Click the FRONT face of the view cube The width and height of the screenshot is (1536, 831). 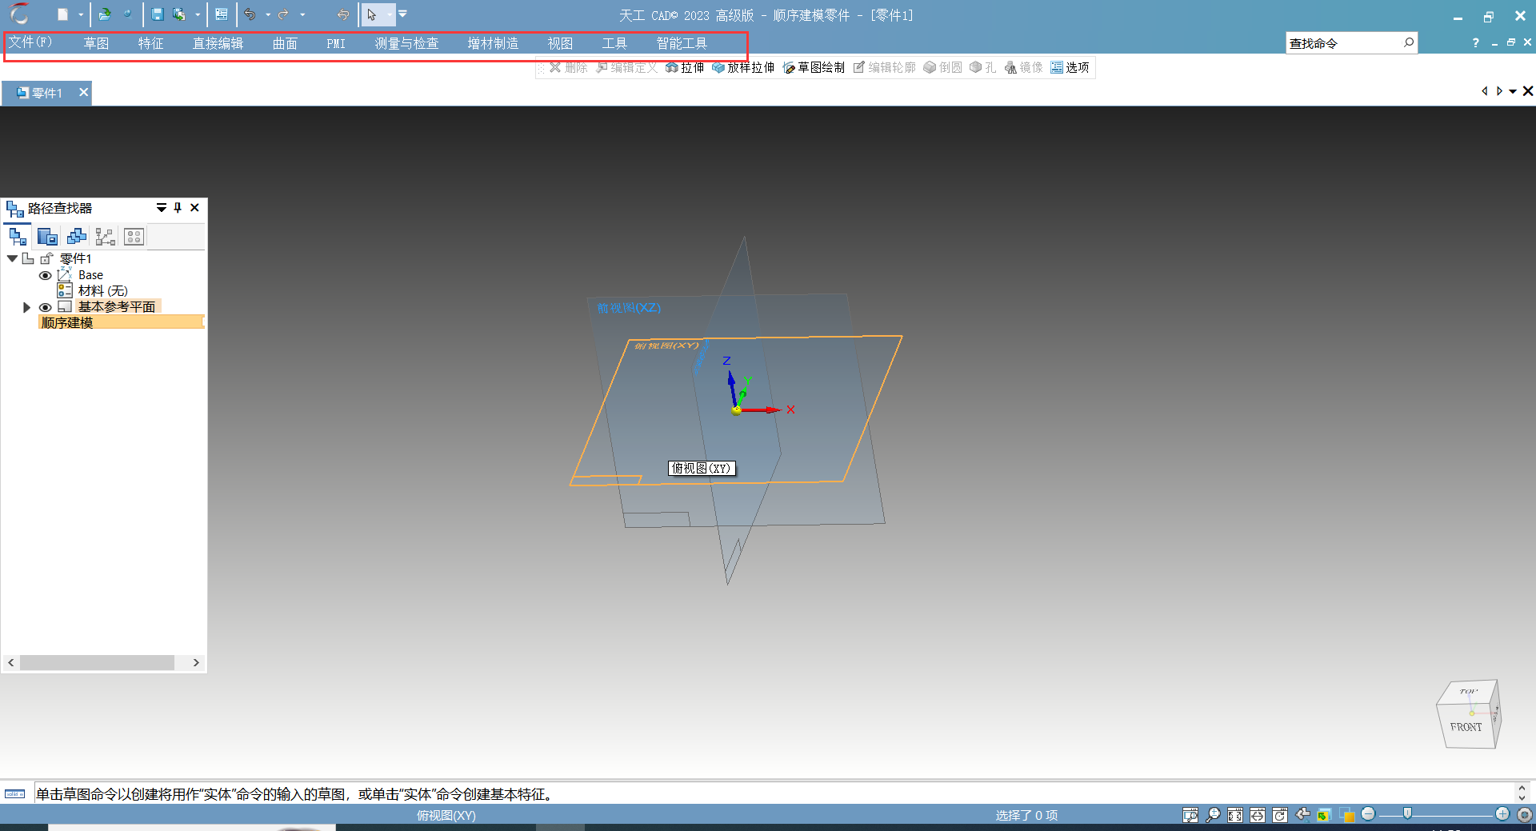coord(1466,727)
